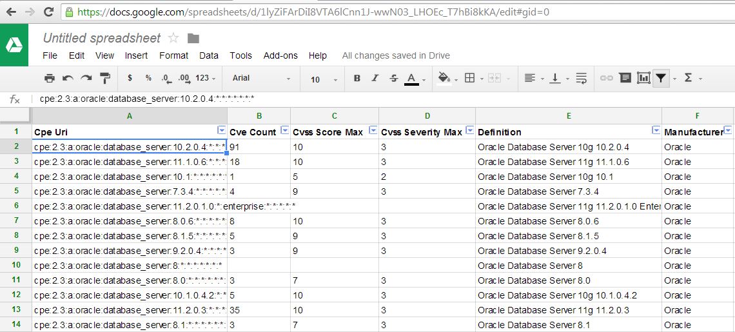735x332 pixels.
Task: Open the font size 10 dropdown
Action: coord(324,79)
